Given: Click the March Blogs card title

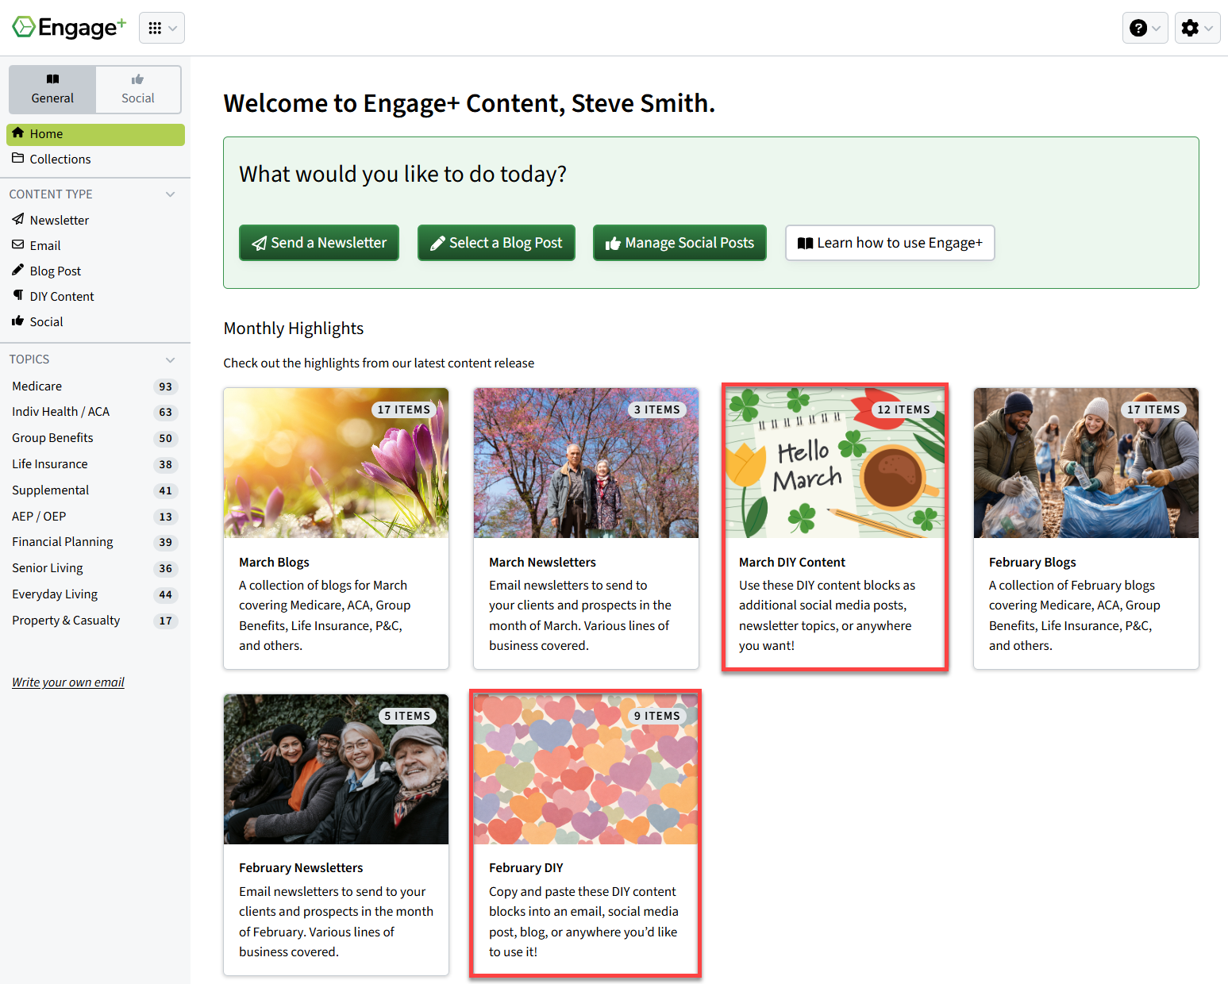Looking at the screenshot, I should pos(274,562).
